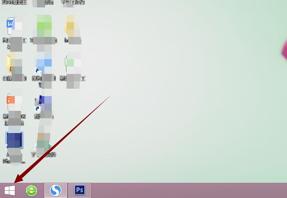The height and width of the screenshot is (198, 287).
Task: Open the Windows Start button
Action: click(10, 190)
